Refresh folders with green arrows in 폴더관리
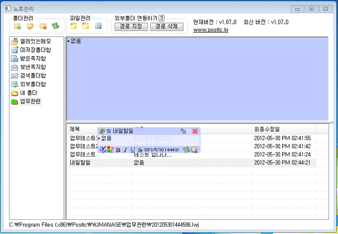The height and width of the screenshot is (234, 338). (55, 26)
